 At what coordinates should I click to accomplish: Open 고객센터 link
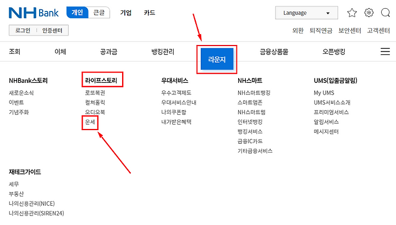click(378, 31)
